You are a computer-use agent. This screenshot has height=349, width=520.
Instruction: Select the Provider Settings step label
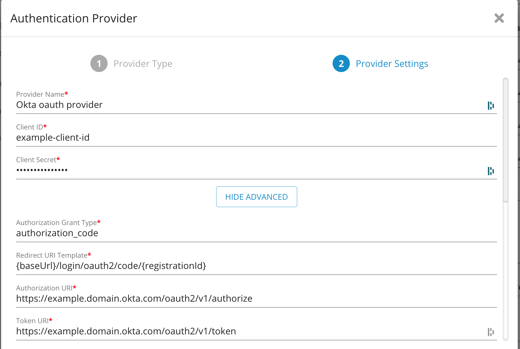click(x=392, y=64)
